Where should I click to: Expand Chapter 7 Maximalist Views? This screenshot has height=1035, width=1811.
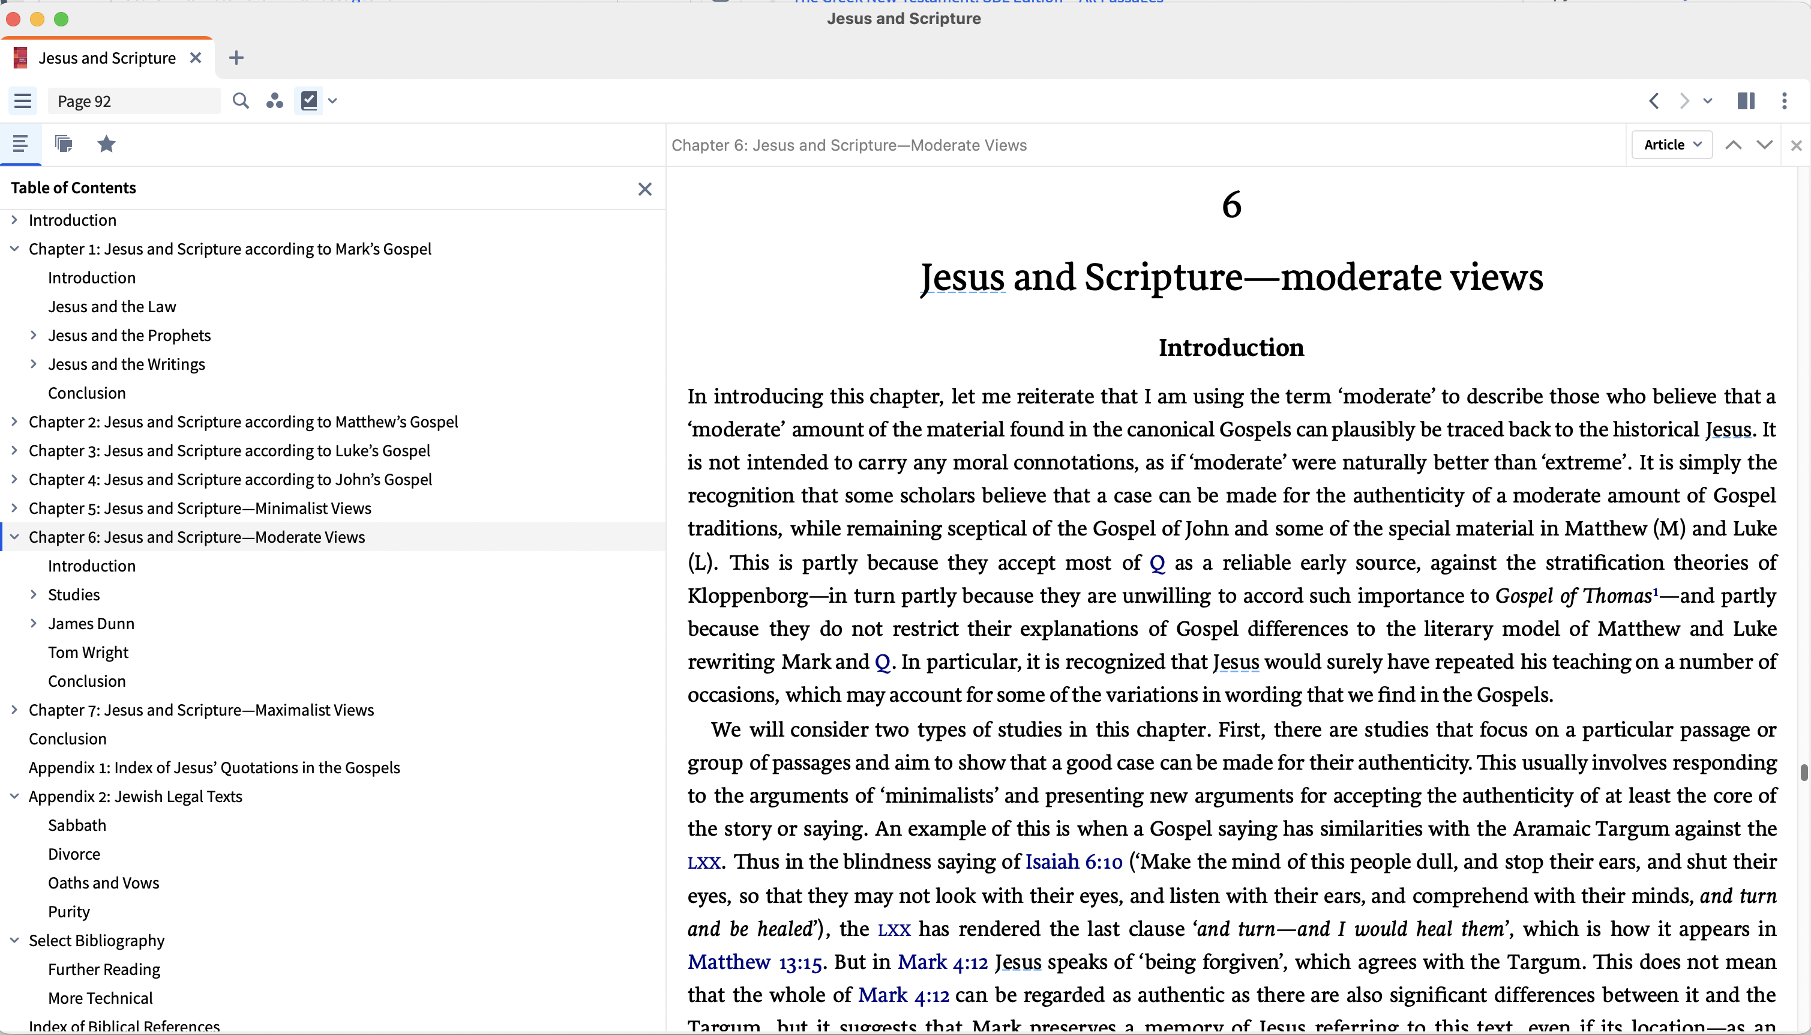pos(14,710)
